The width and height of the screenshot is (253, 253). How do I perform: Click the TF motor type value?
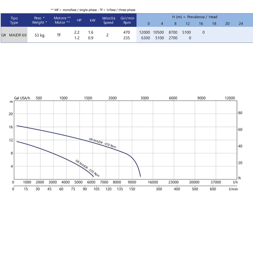(x=59, y=35)
